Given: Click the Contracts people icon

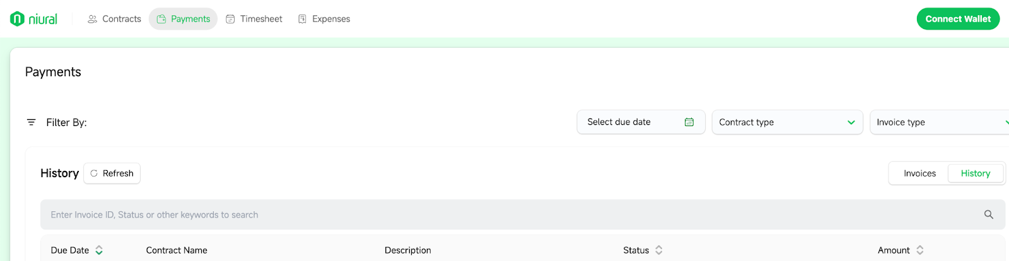Looking at the screenshot, I should click(x=92, y=19).
